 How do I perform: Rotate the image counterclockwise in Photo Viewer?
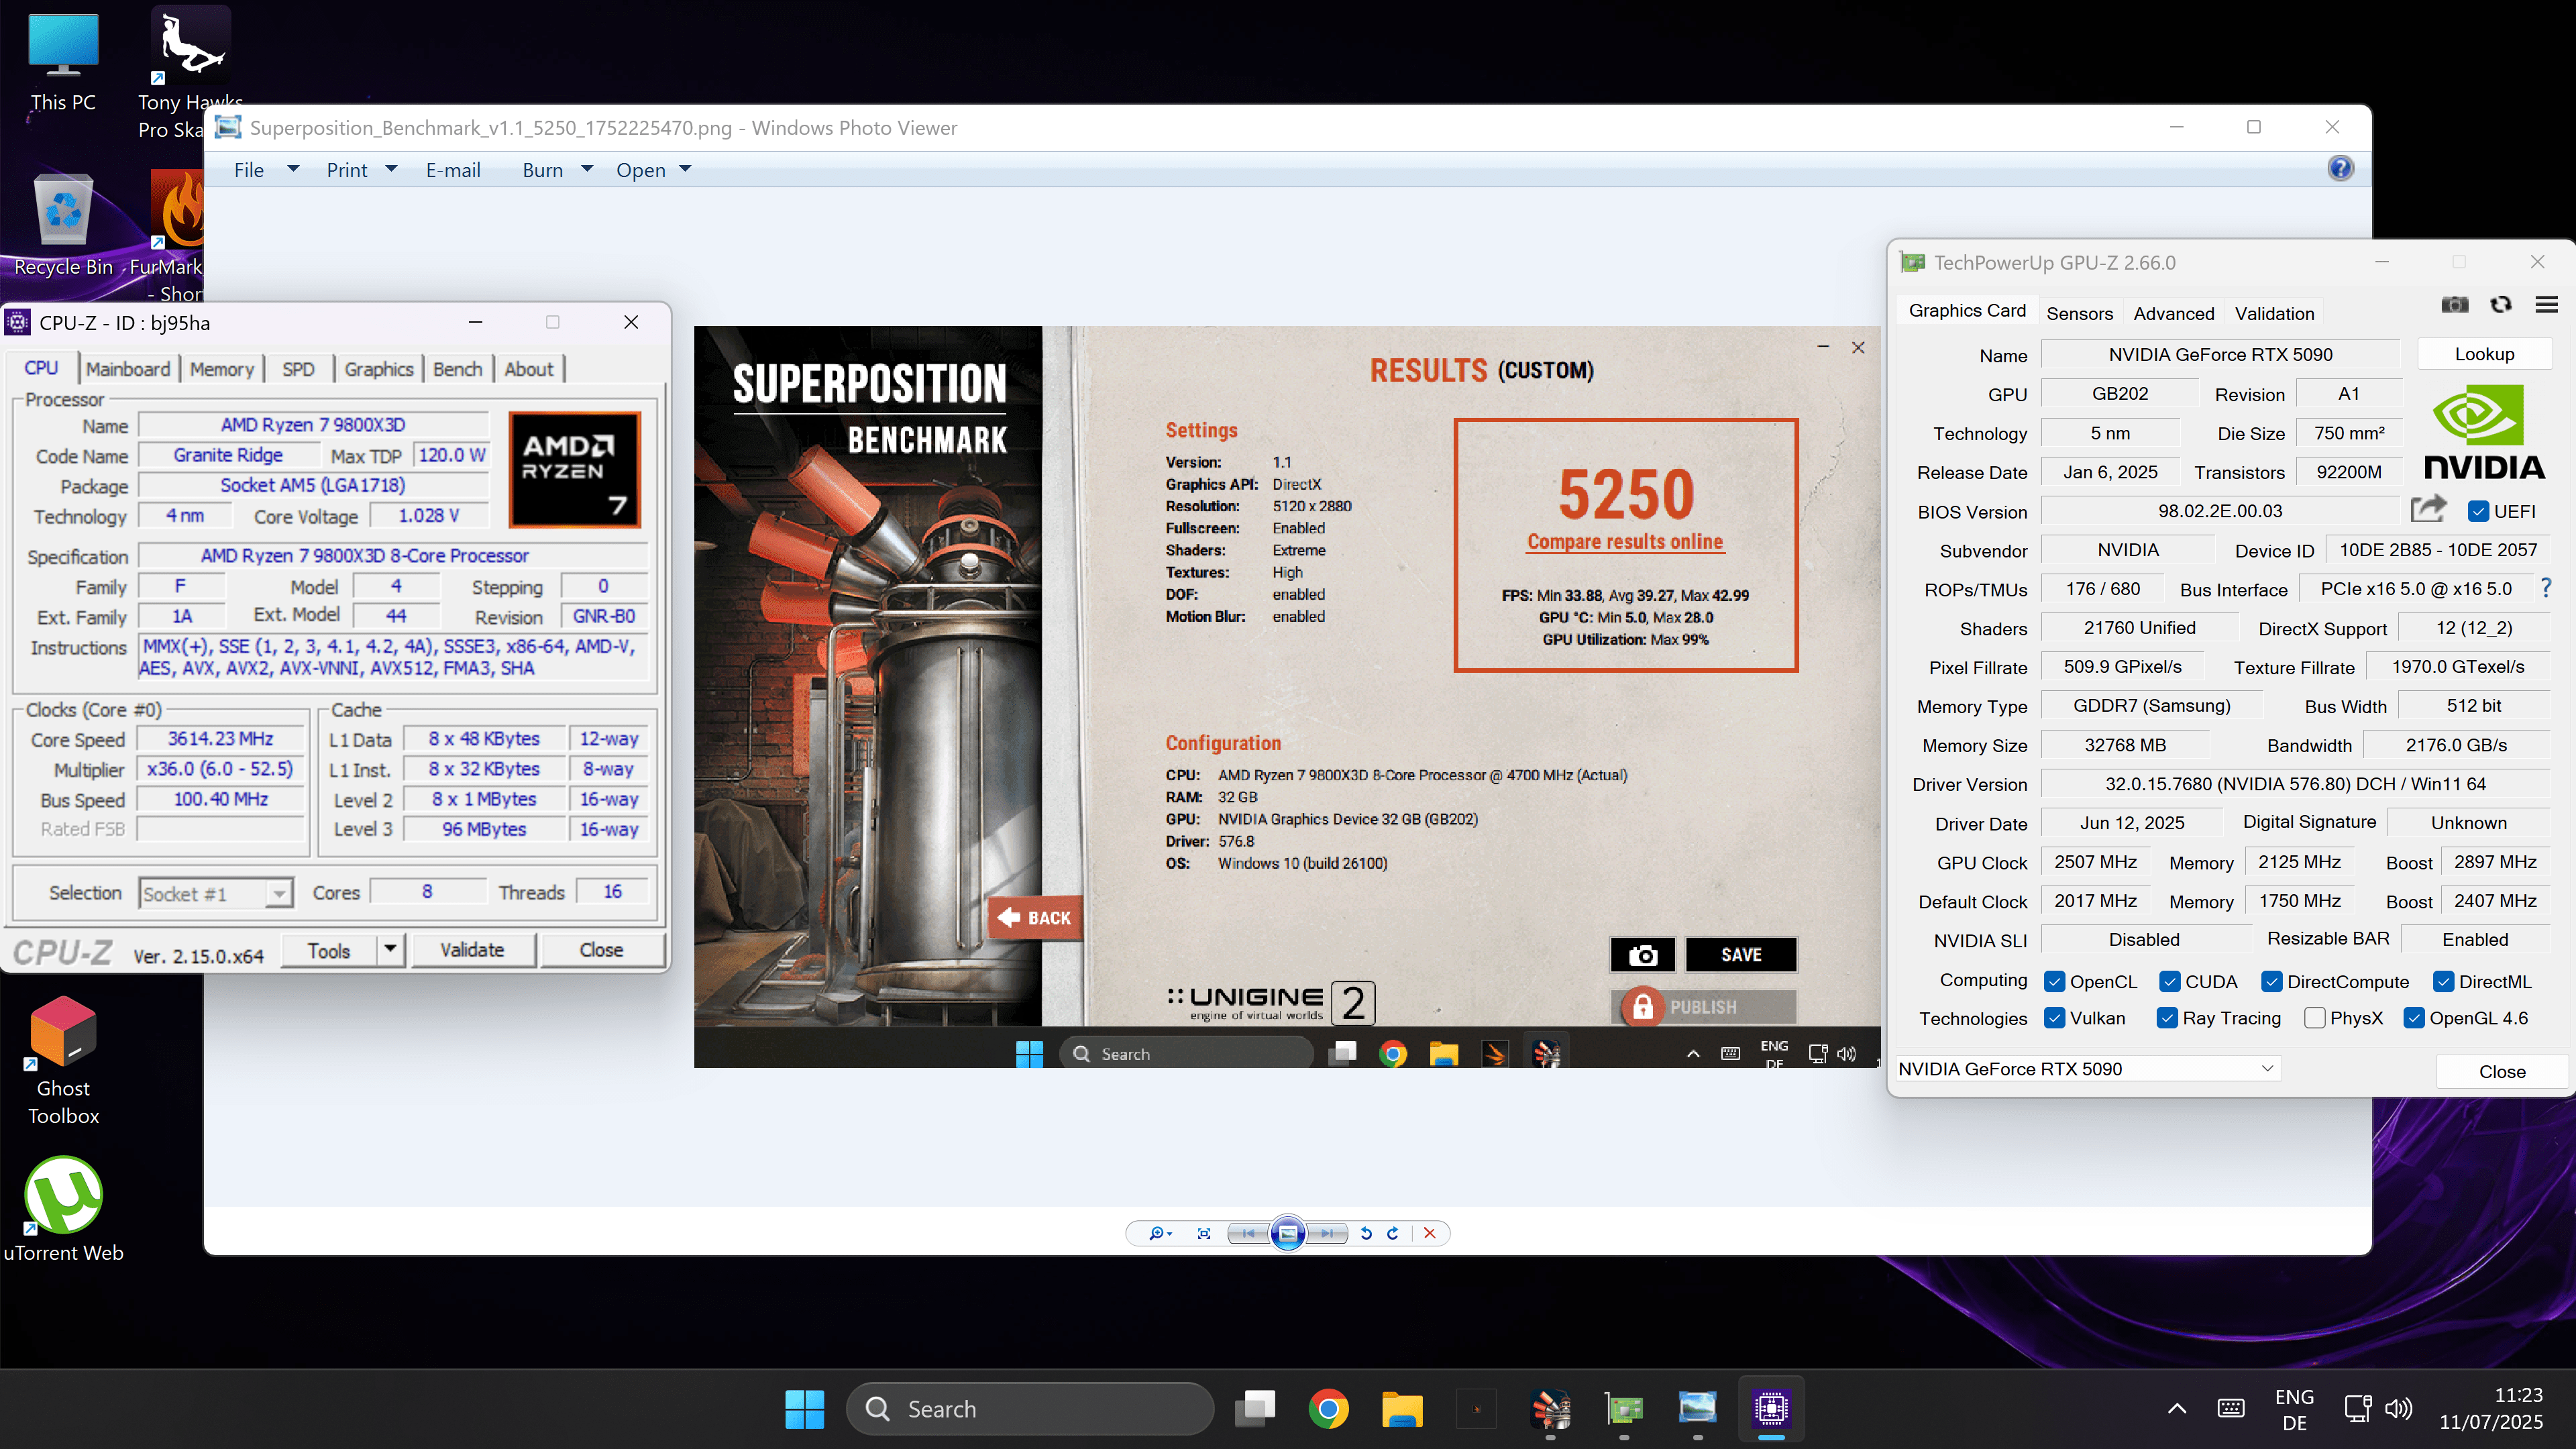(1366, 1233)
